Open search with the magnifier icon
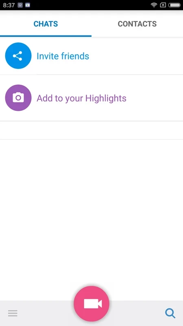 click(x=170, y=313)
